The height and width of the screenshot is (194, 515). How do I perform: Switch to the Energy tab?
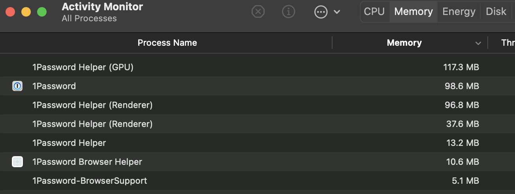pyautogui.click(x=459, y=12)
